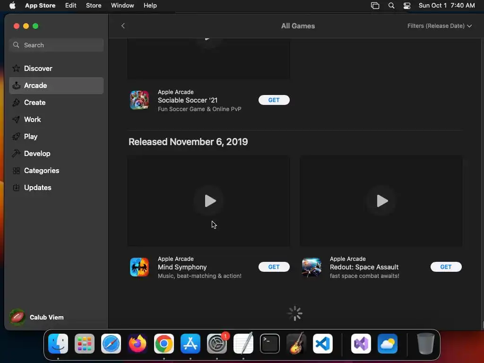Play the Mind Symphony preview video
The height and width of the screenshot is (363, 484).
[x=209, y=201]
